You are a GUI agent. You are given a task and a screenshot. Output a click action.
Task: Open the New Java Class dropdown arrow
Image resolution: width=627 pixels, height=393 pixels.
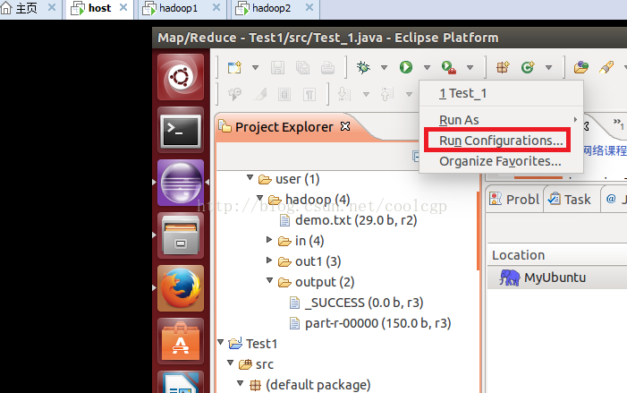[x=548, y=67]
